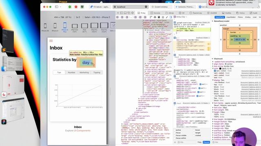
Task: Click the color swatch next to rgb(0, 0, 0)
Action: 220,69
